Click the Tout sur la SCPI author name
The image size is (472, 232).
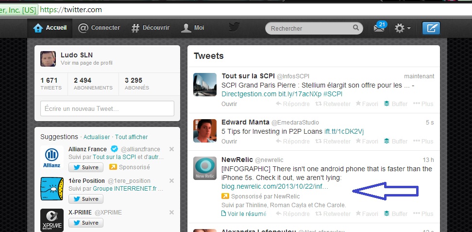tap(248, 76)
